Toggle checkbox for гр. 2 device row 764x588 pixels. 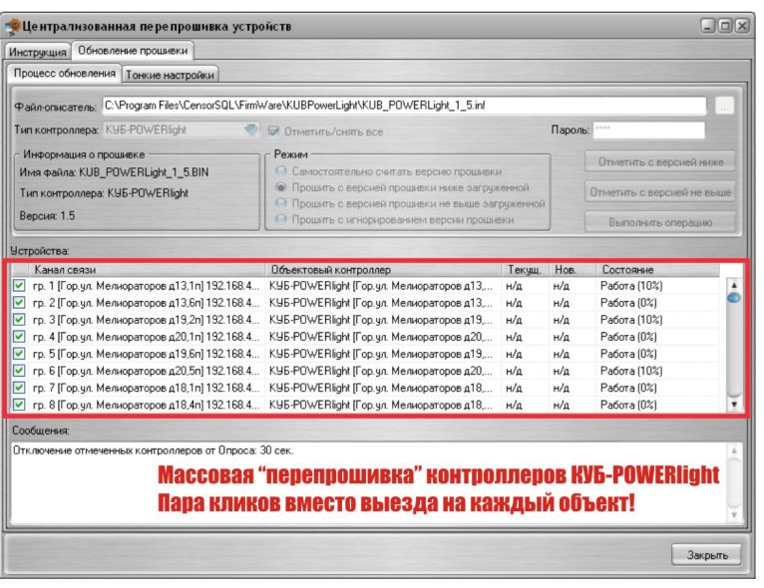click(19, 303)
